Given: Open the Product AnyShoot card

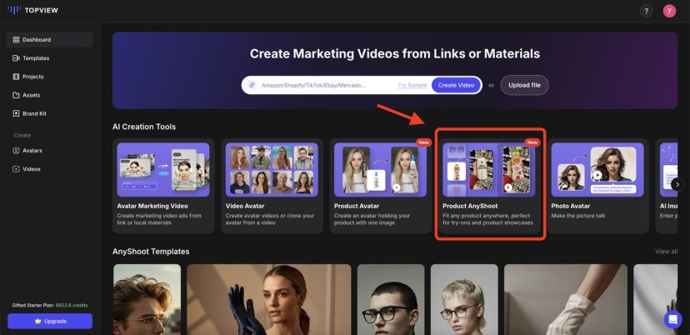Looking at the screenshot, I should tap(489, 186).
